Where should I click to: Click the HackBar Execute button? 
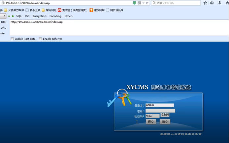point(2,33)
